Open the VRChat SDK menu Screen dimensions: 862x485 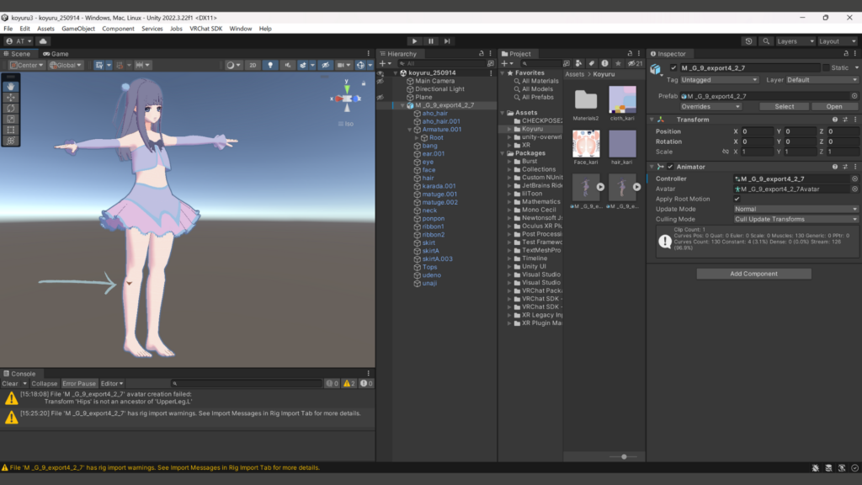click(x=205, y=29)
